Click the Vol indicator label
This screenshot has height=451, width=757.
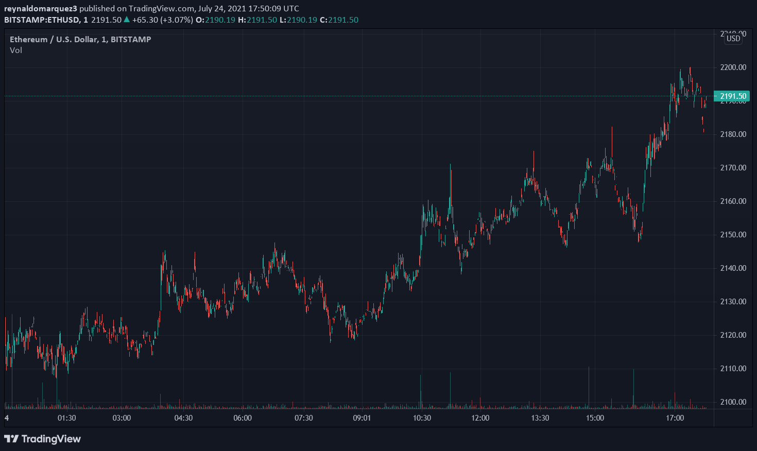[x=16, y=50]
